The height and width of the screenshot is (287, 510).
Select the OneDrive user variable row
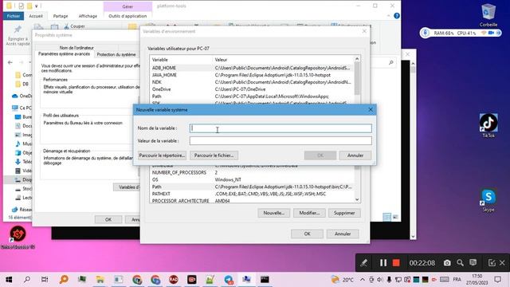(x=252, y=89)
